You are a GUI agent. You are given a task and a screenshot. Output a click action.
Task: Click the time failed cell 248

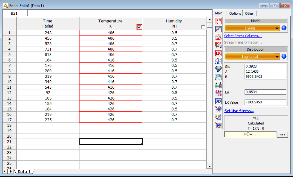[x=48, y=33]
